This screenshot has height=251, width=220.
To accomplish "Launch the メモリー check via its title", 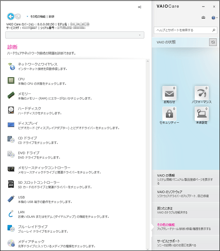I will tap(24, 94).
